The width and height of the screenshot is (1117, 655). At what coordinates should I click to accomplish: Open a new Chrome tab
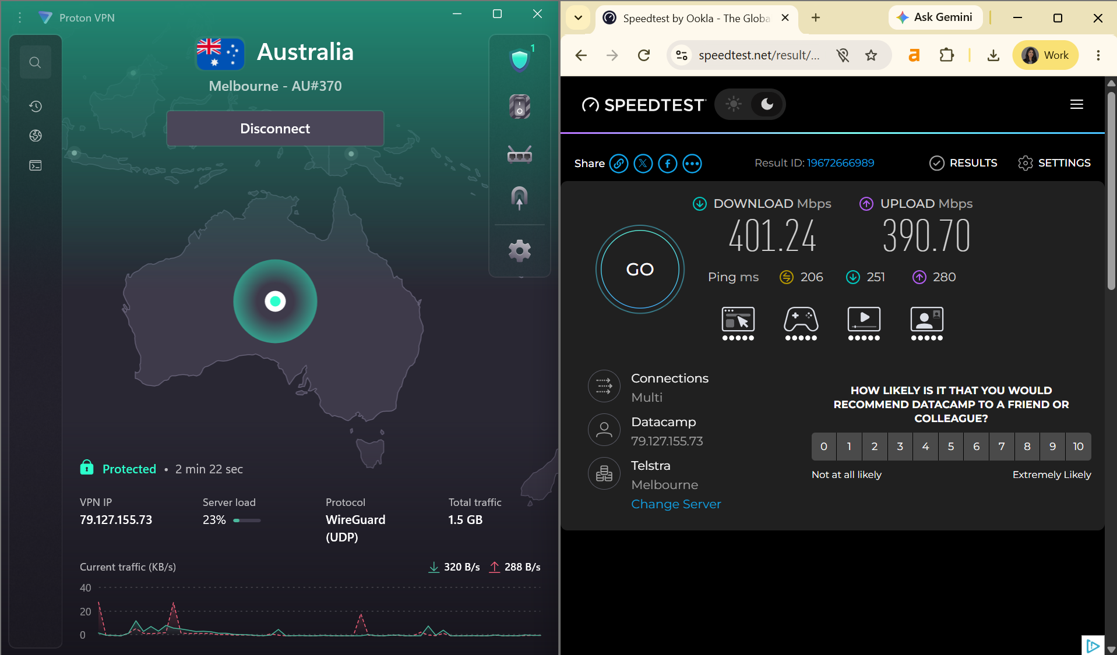pos(816,18)
